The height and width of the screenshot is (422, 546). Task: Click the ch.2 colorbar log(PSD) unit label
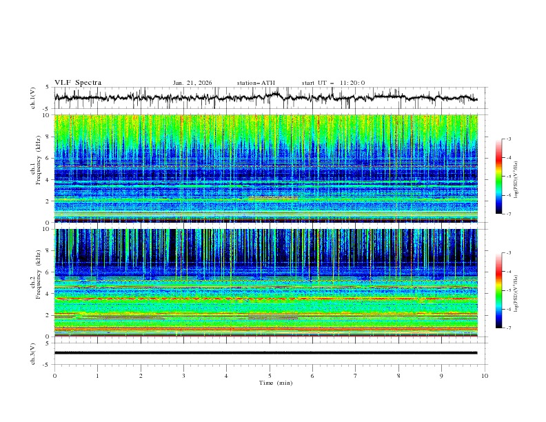516,294
